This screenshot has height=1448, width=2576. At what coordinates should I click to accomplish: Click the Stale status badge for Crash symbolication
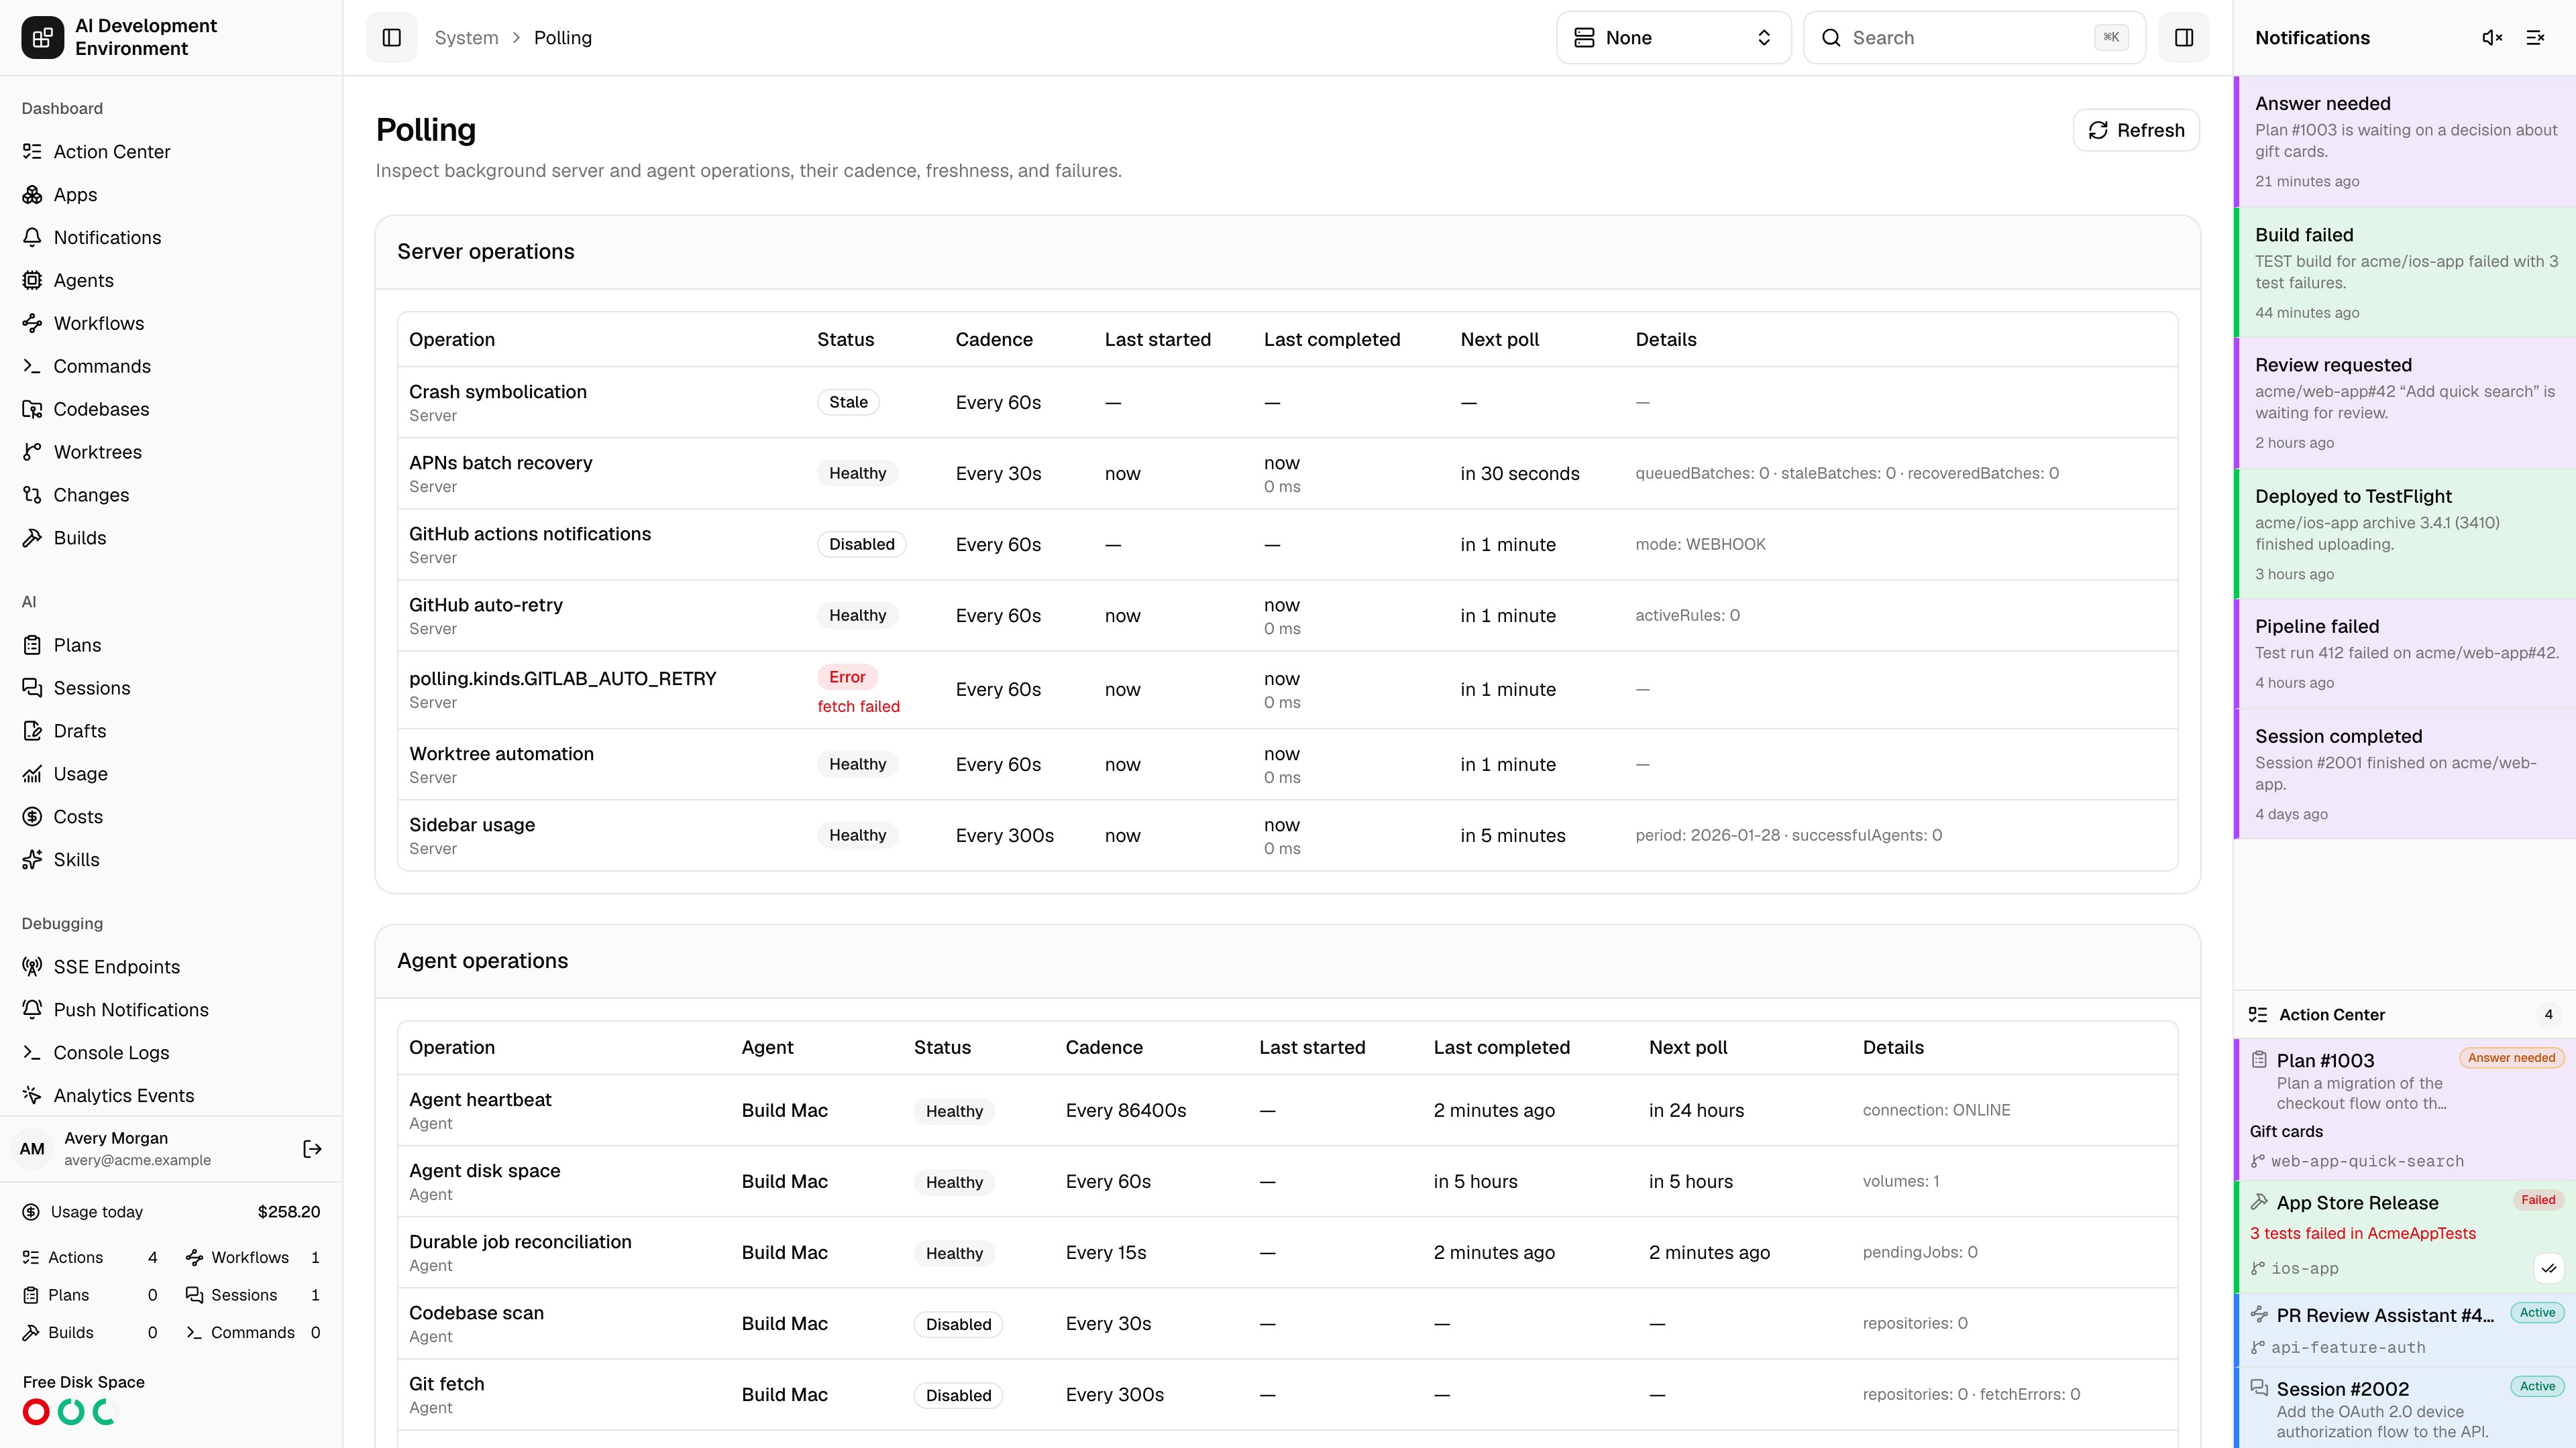(x=848, y=403)
